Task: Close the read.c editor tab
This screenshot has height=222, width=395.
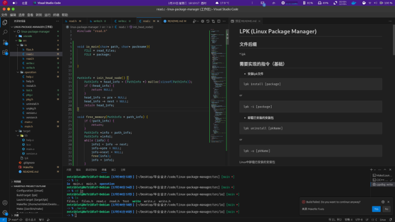Action: click(x=158, y=21)
